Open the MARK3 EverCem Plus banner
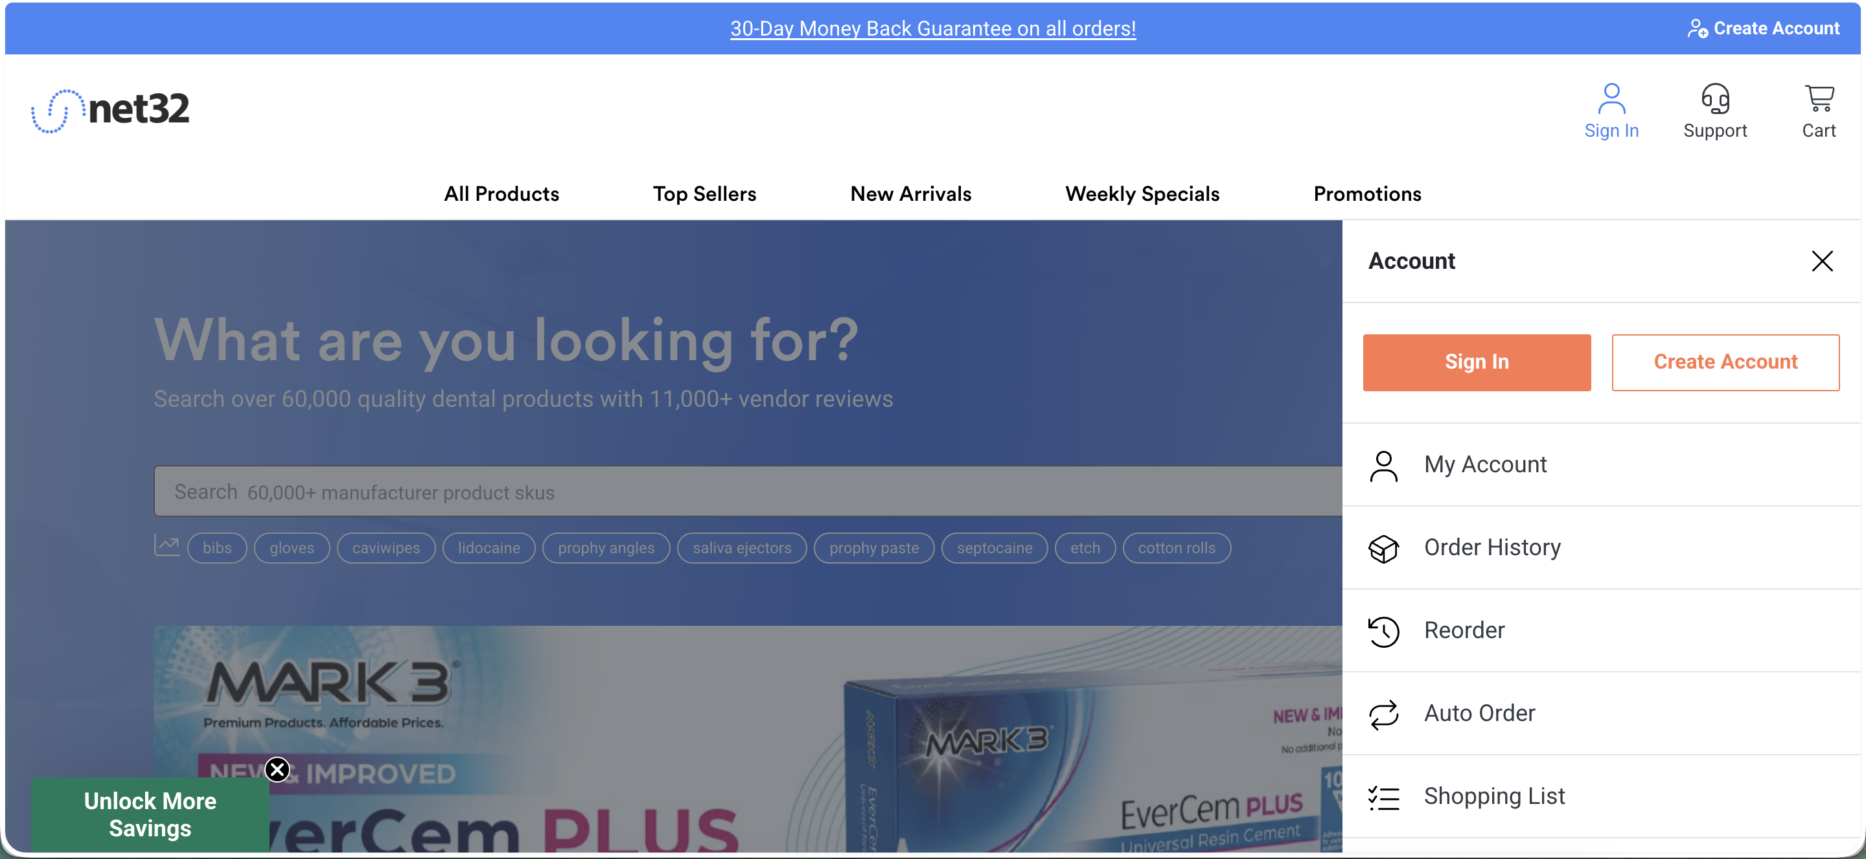 (x=748, y=739)
